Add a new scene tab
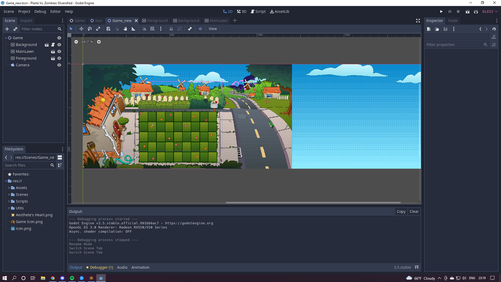The image size is (501, 282). [x=235, y=21]
